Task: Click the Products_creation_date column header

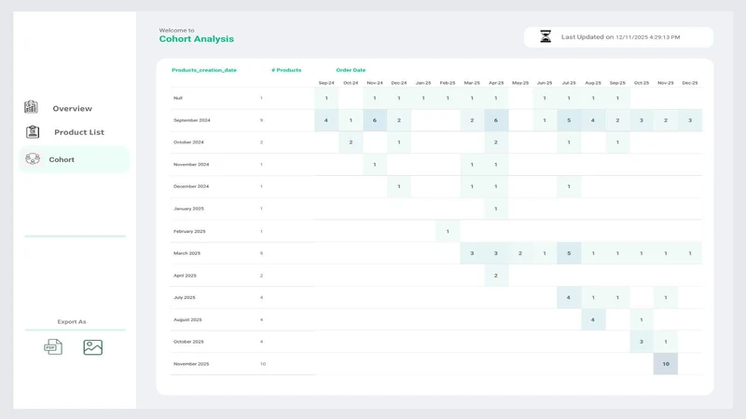Action: (204, 70)
